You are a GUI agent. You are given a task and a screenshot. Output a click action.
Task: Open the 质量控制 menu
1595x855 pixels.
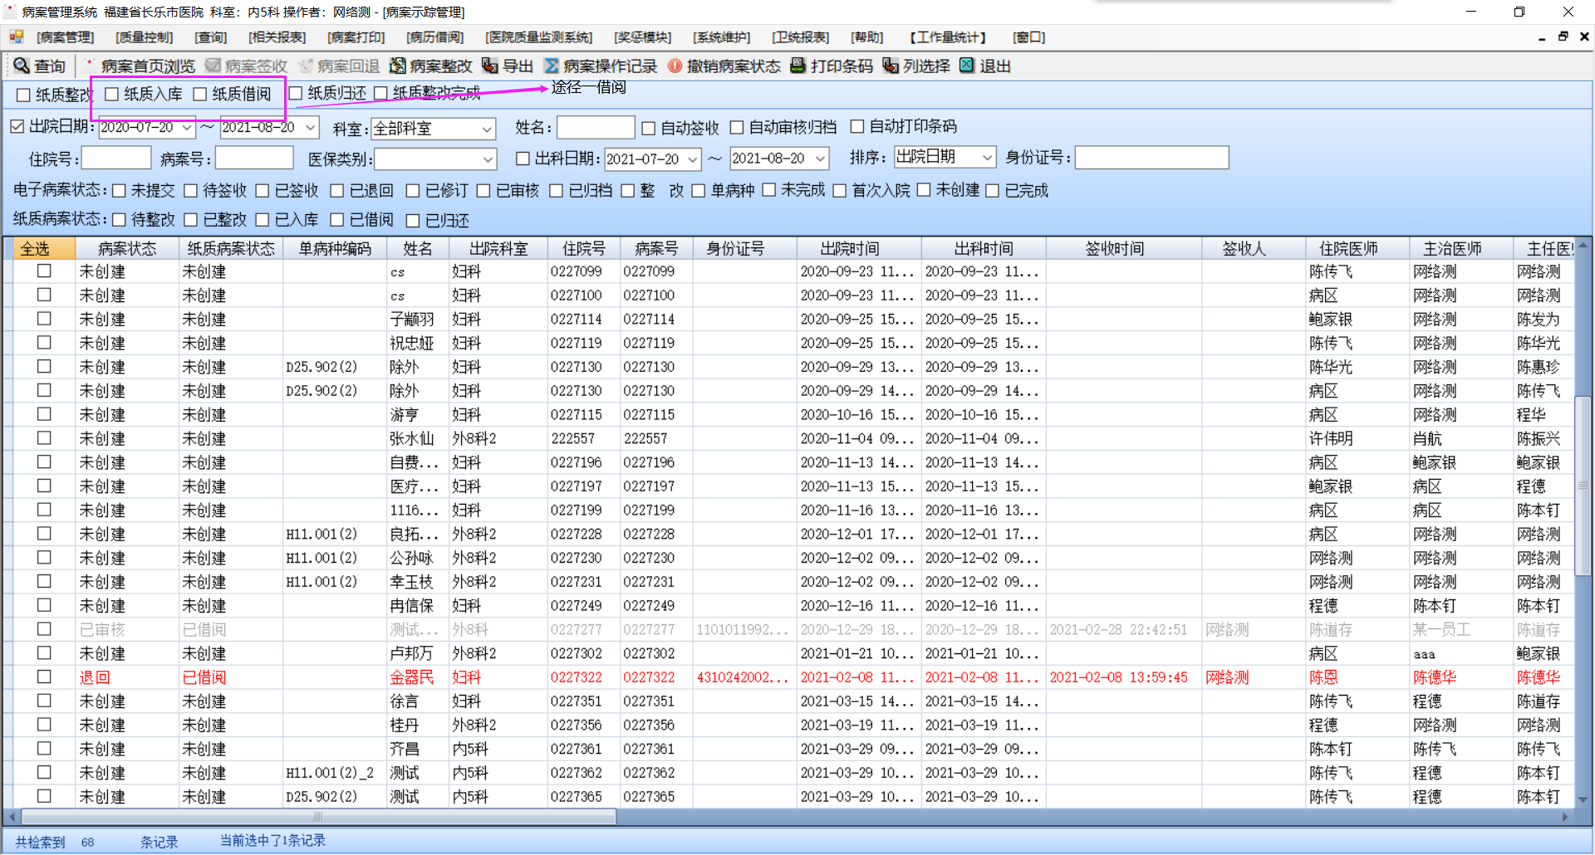pyautogui.click(x=145, y=37)
